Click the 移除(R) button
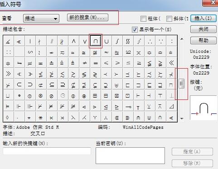The width and height of the screenshot is (218, 169). (x=192, y=163)
